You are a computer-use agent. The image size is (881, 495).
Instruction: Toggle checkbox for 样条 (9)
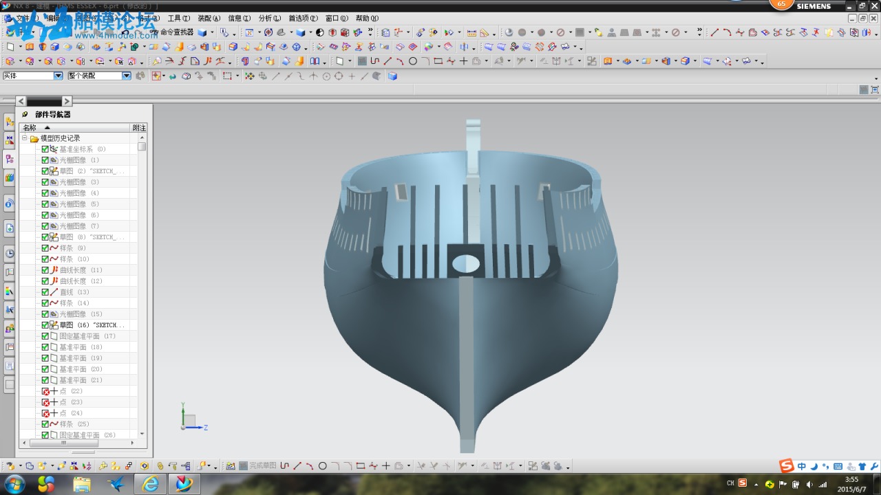[45, 248]
